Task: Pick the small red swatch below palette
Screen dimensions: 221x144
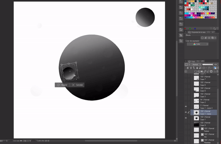Action: click(x=185, y=29)
